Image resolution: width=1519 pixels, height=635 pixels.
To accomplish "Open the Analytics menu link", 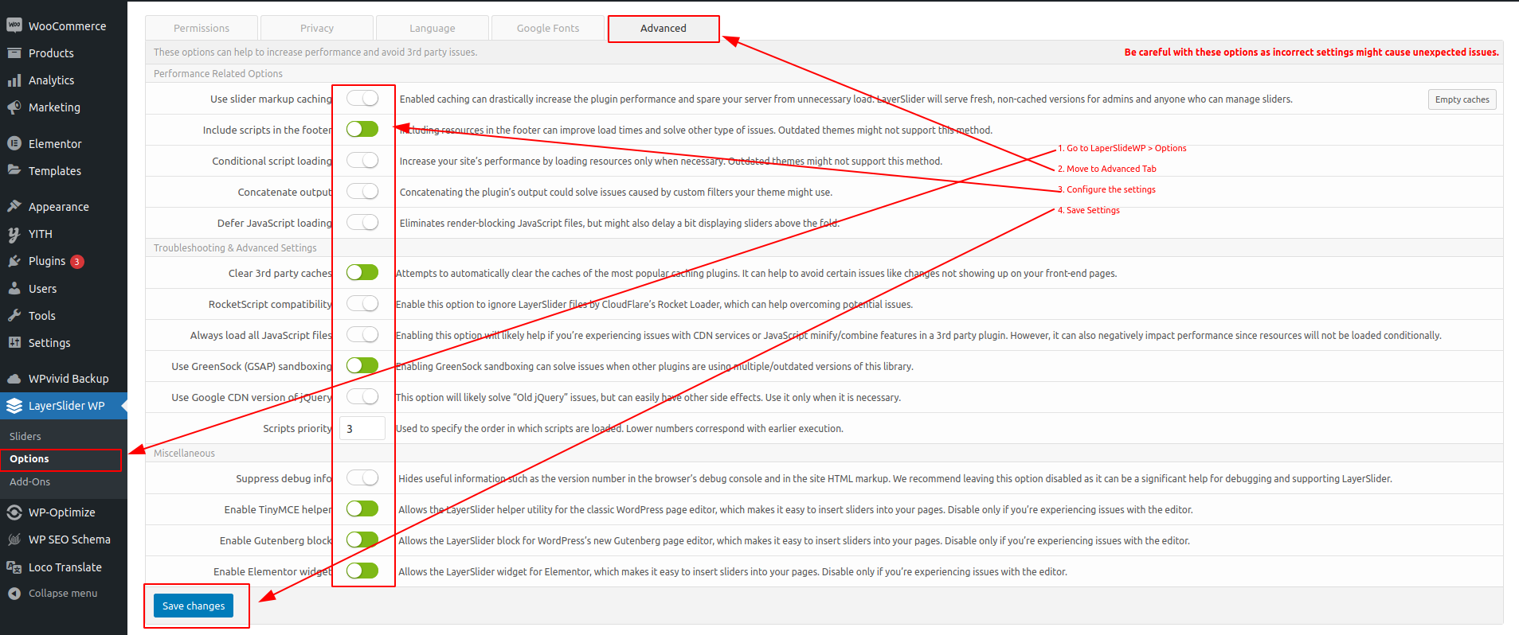I will click(51, 80).
